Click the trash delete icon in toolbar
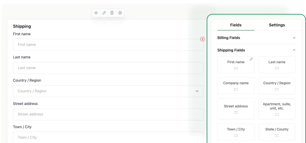Image resolution: width=306 pixels, height=143 pixels. (x=112, y=13)
